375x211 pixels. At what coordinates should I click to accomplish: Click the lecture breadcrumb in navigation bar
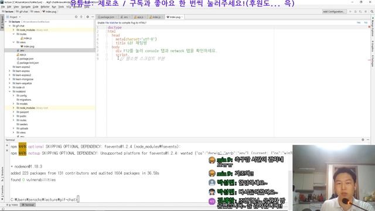[8, 12]
